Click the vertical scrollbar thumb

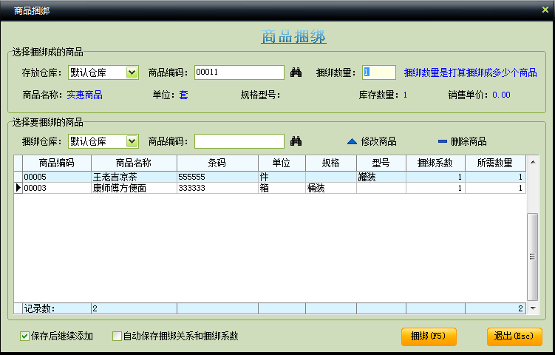[x=532, y=257]
